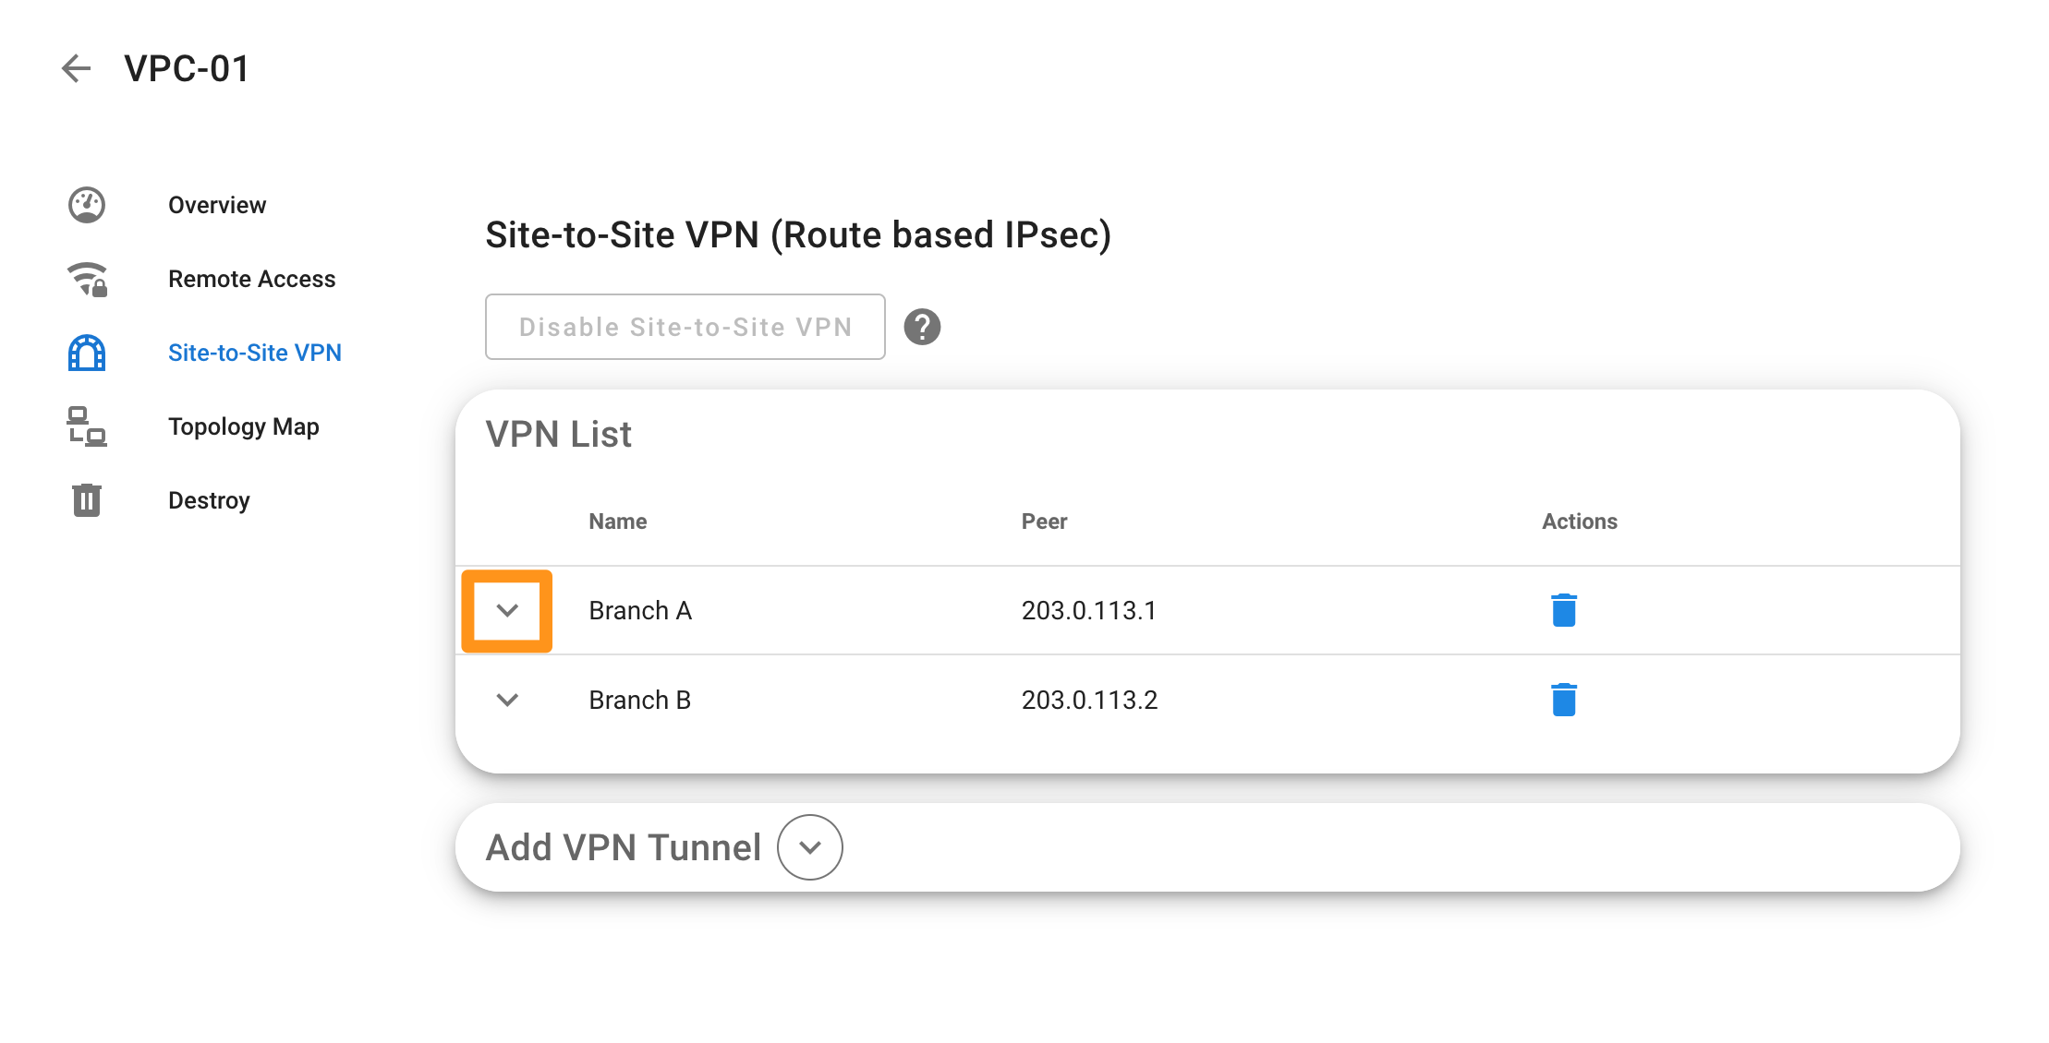
Task: Open the help question mark icon
Action: 922,327
